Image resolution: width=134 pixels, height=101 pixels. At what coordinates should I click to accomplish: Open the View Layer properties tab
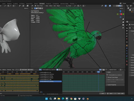pyautogui.click(x=127, y=33)
